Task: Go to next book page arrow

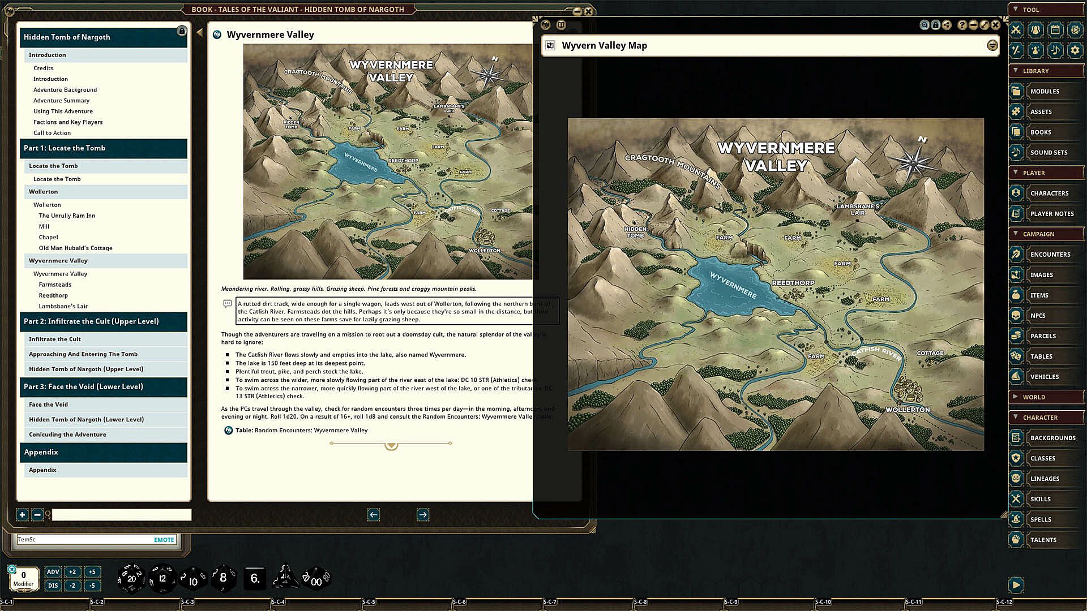Action: [x=422, y=515]
